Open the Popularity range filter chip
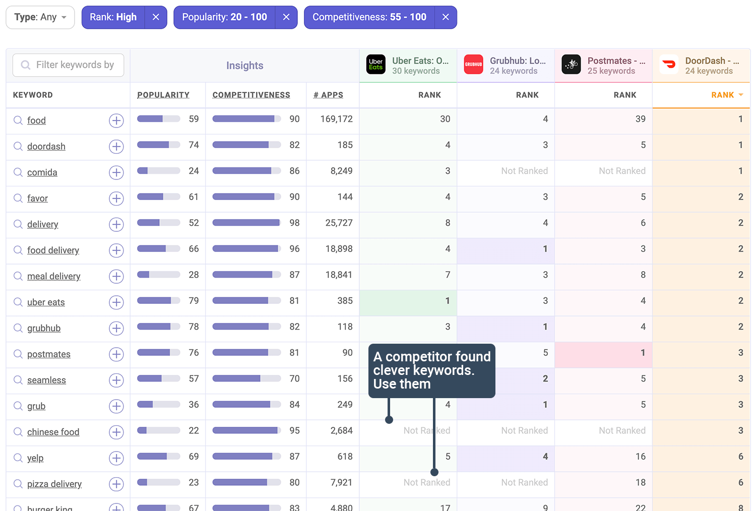756x511 pixels. click(x=225, y=17)
